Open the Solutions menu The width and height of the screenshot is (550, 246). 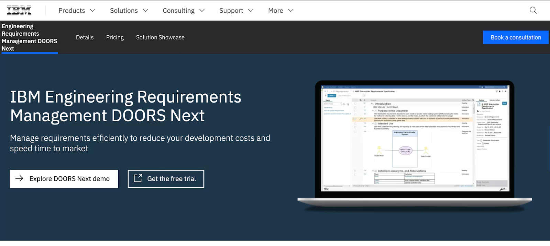click(129, 11)
